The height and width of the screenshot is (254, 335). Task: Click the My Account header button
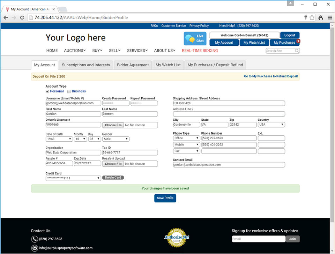224,43
